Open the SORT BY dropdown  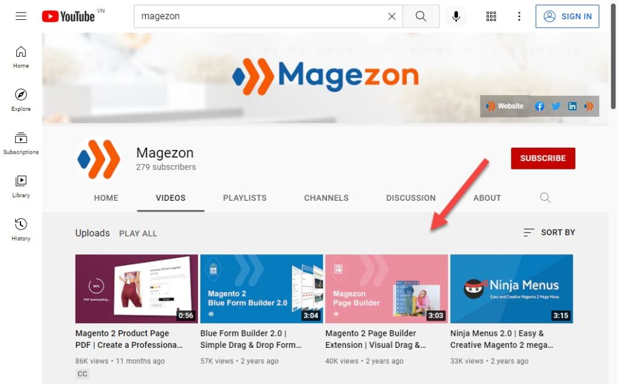coord(549,232)
